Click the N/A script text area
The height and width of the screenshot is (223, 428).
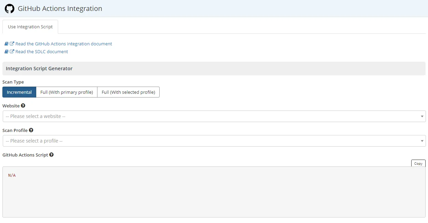pos(214,192)
